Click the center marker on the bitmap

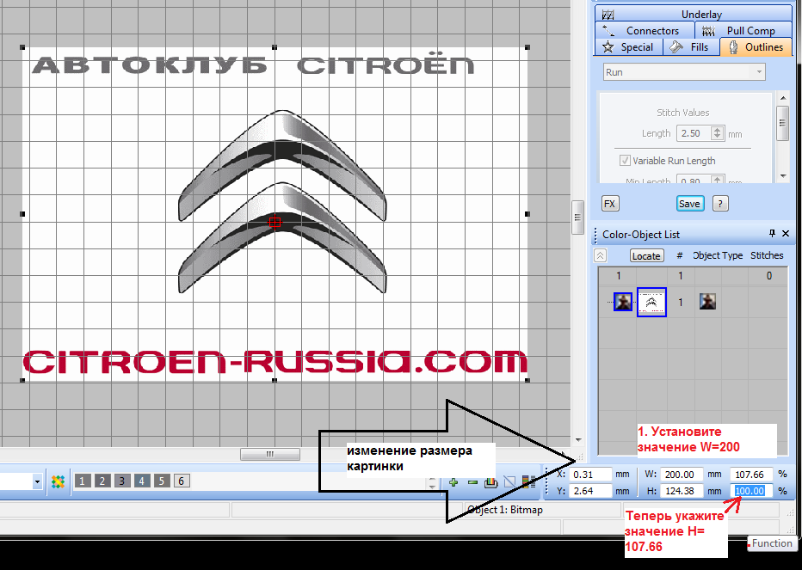(275, 223)
